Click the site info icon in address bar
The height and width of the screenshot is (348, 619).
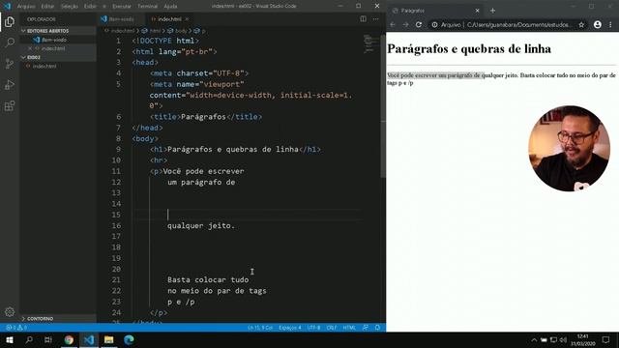pos(434,24)
